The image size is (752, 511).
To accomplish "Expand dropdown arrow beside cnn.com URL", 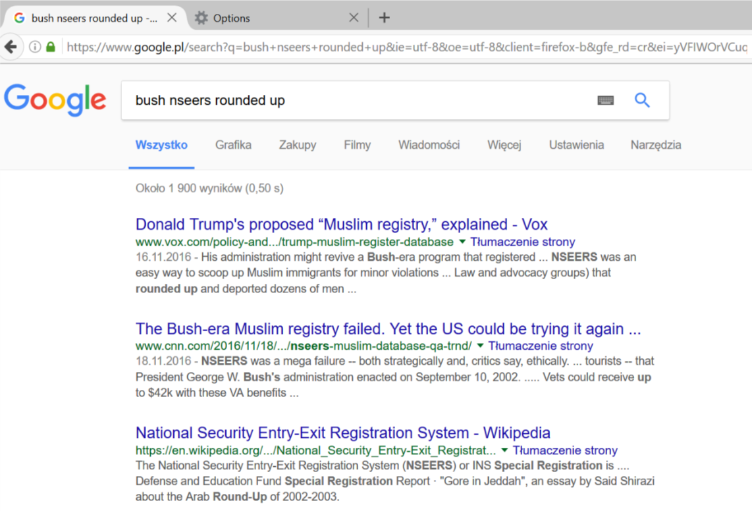I will pos(480,346).
